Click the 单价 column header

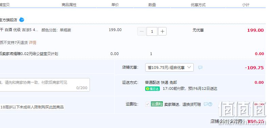point(115,5)
